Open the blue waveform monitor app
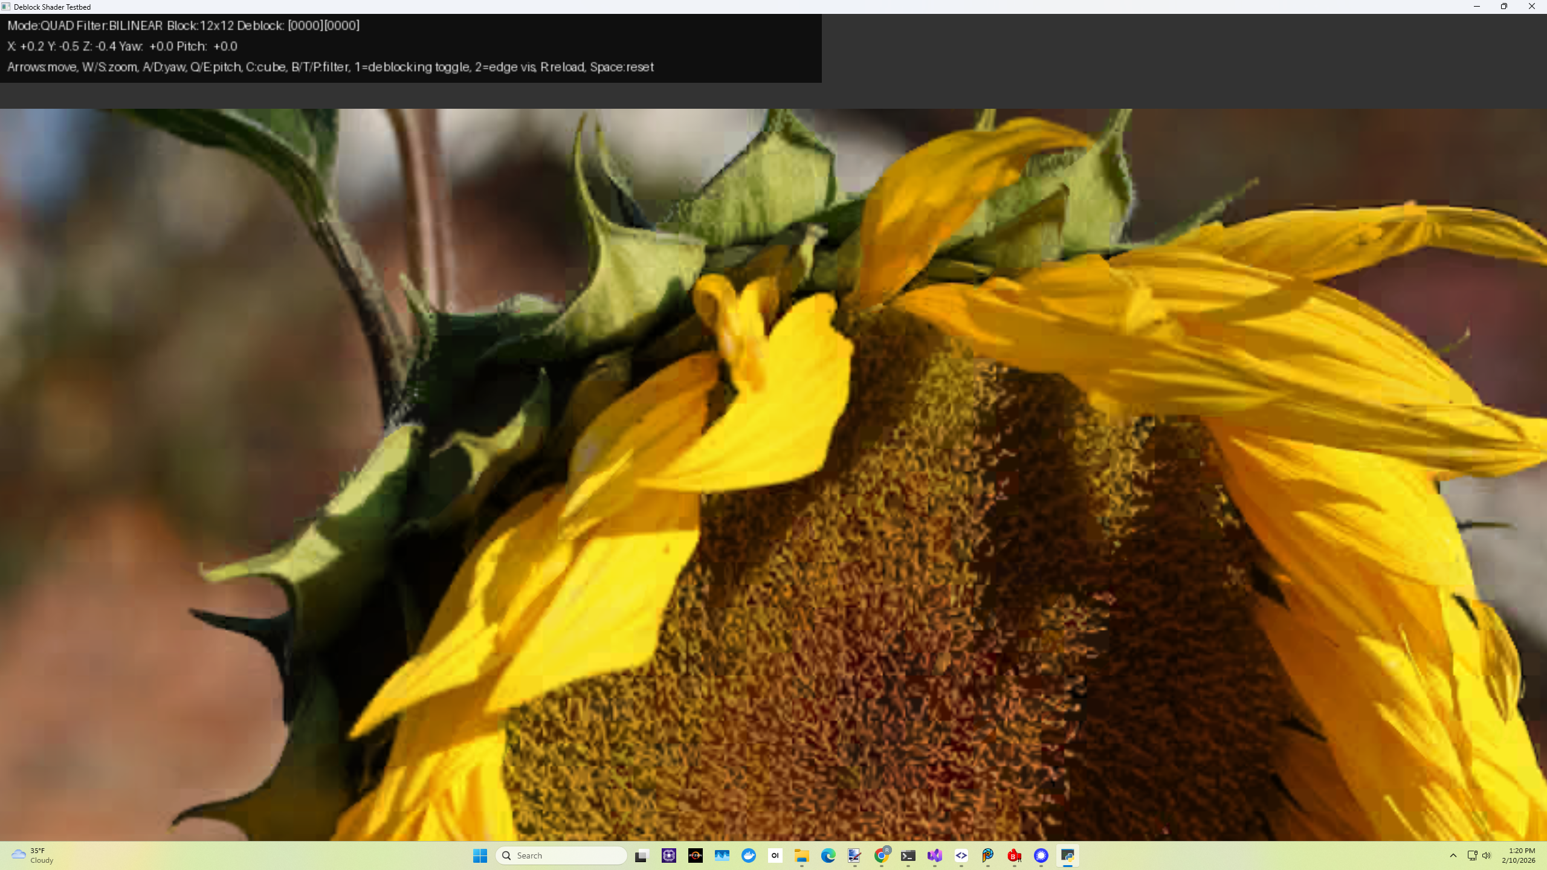 click(722, 855)
